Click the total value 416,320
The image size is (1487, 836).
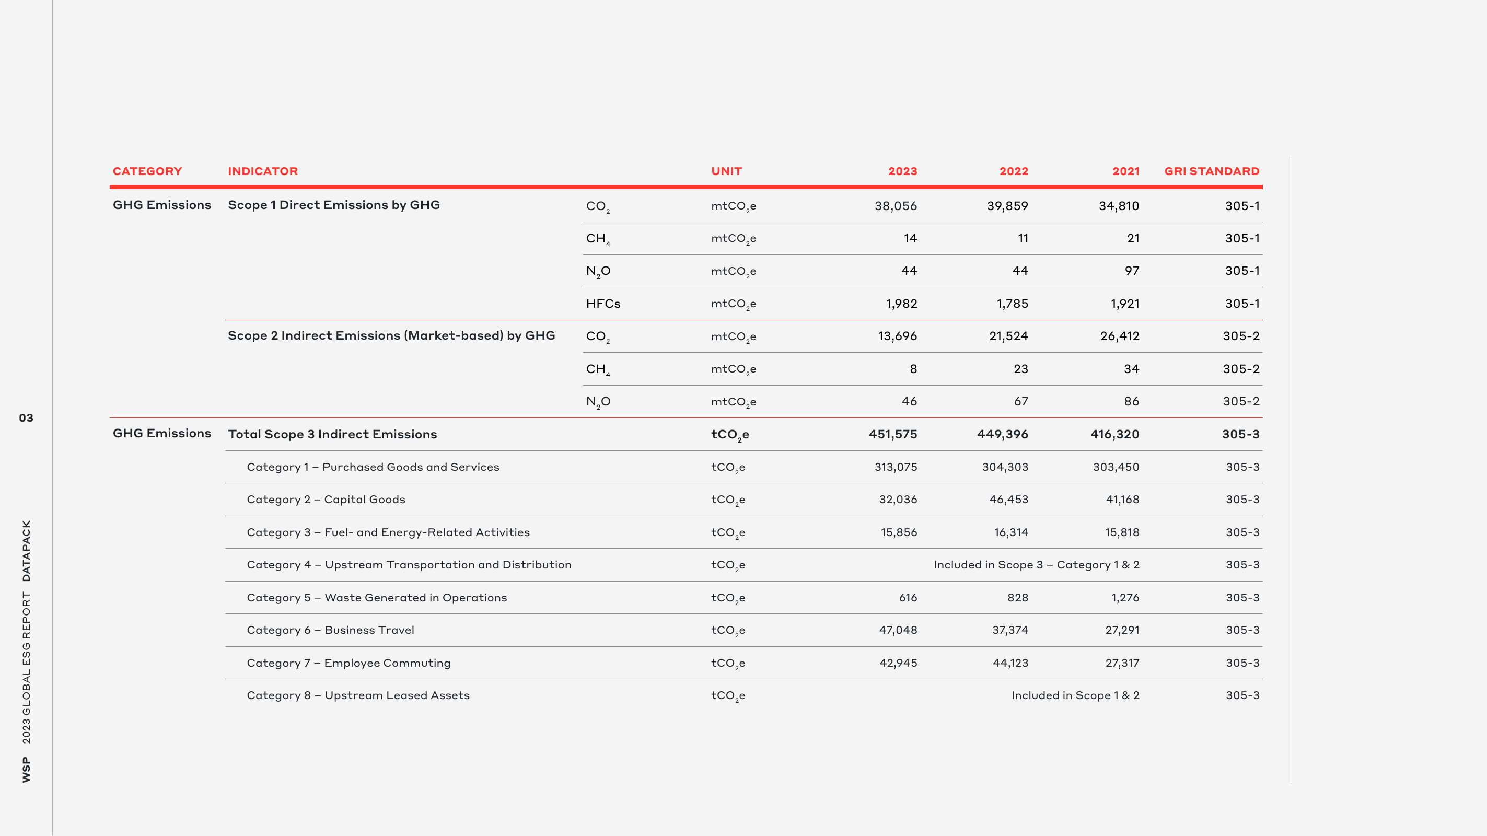tap(1114, 434)
